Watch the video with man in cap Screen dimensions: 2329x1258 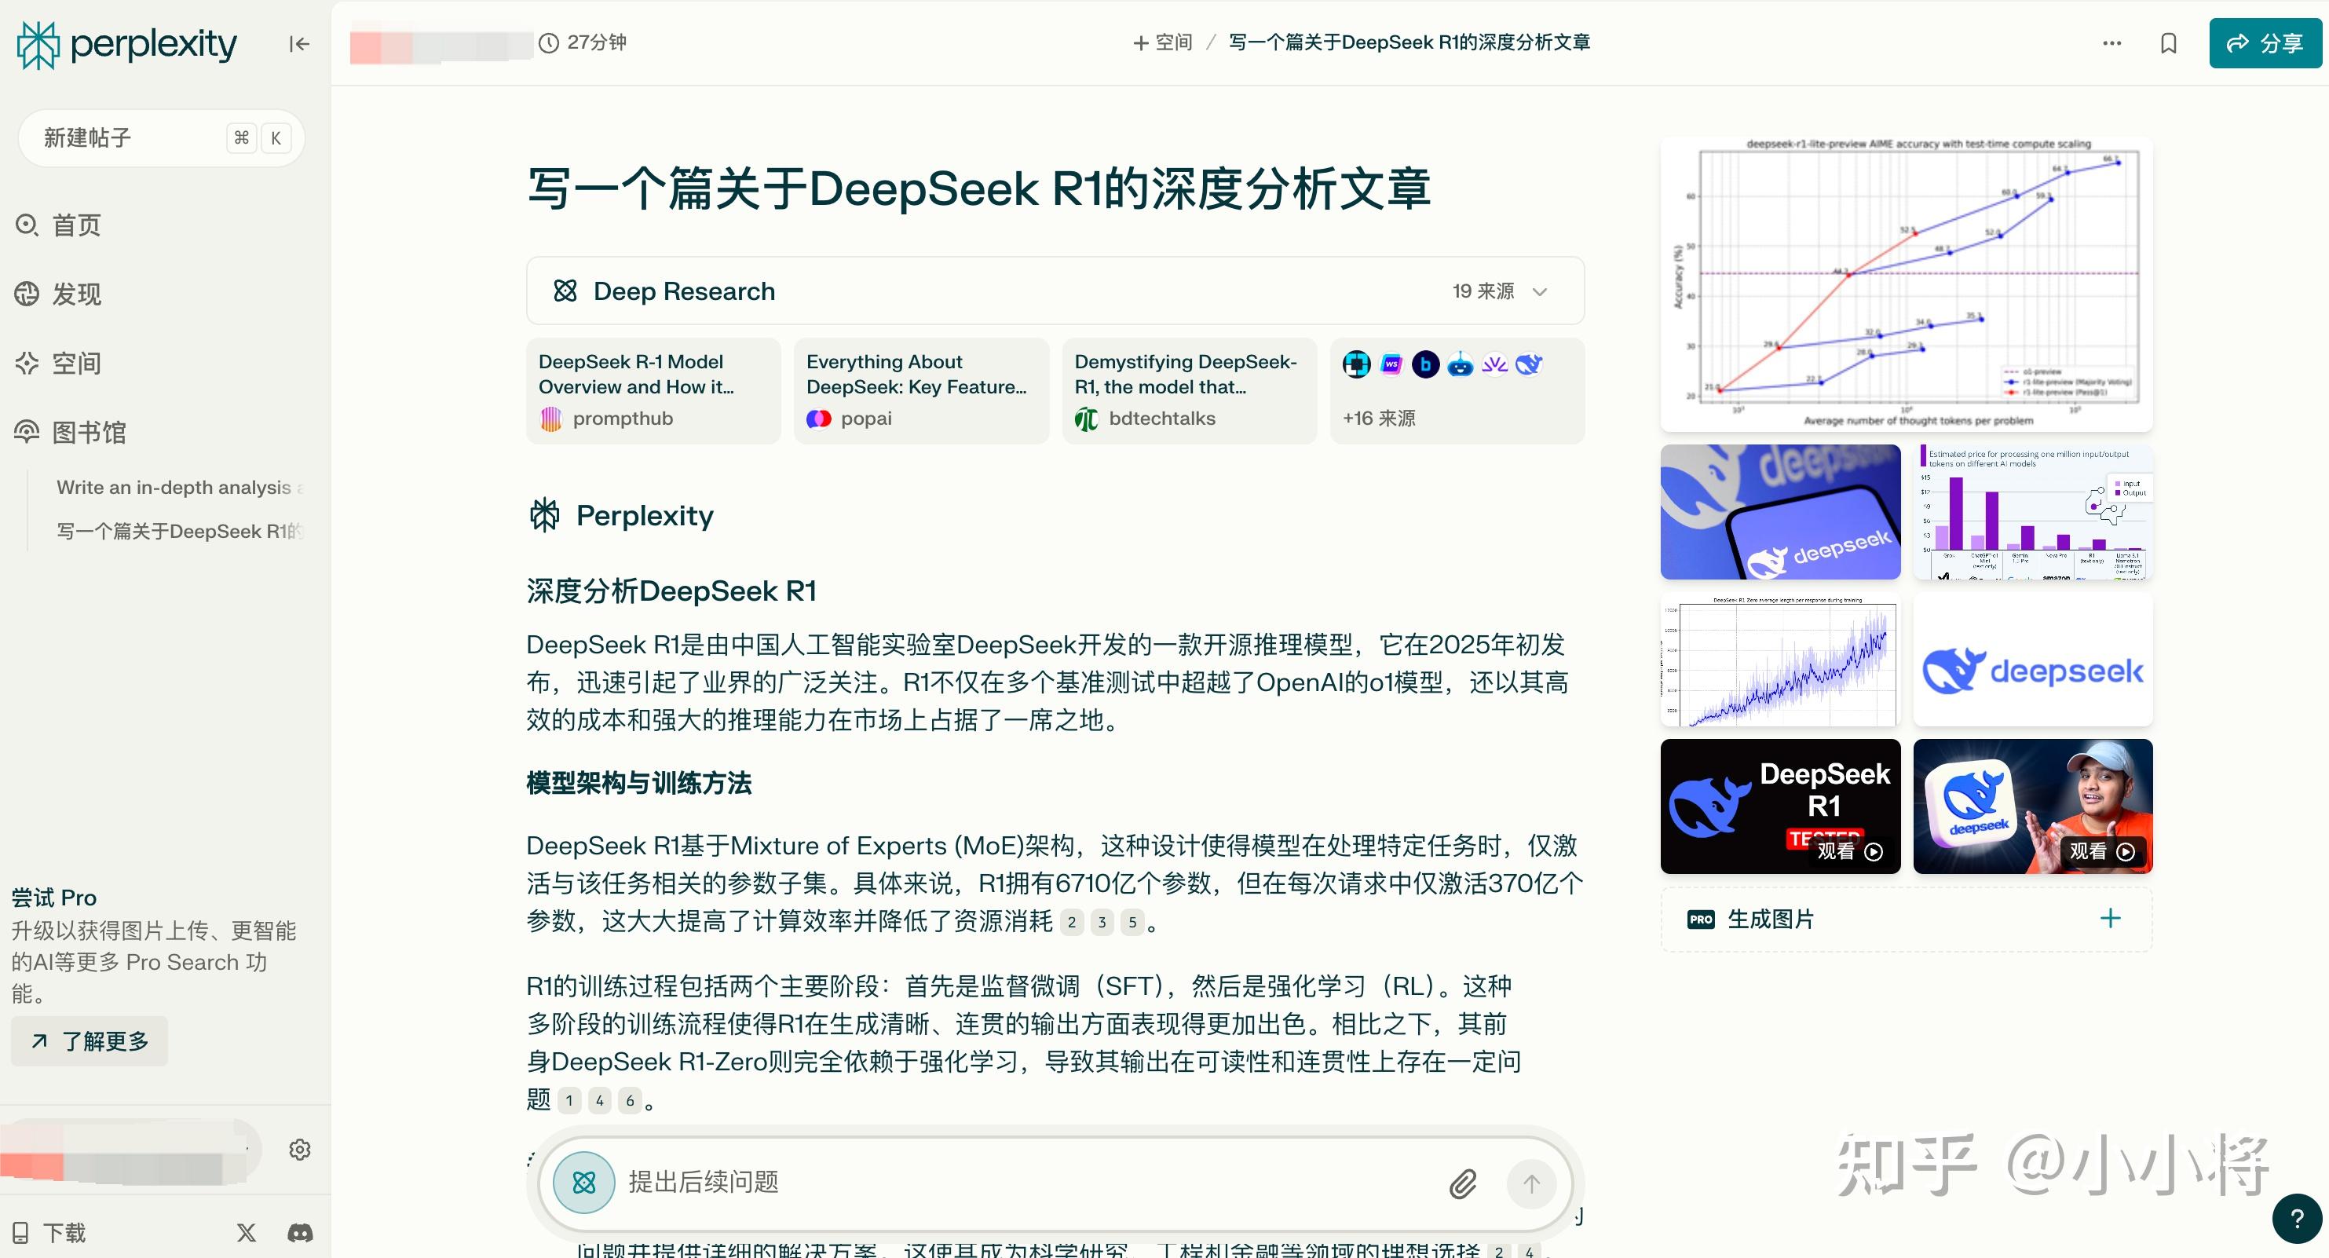[x=2032, y=806]
